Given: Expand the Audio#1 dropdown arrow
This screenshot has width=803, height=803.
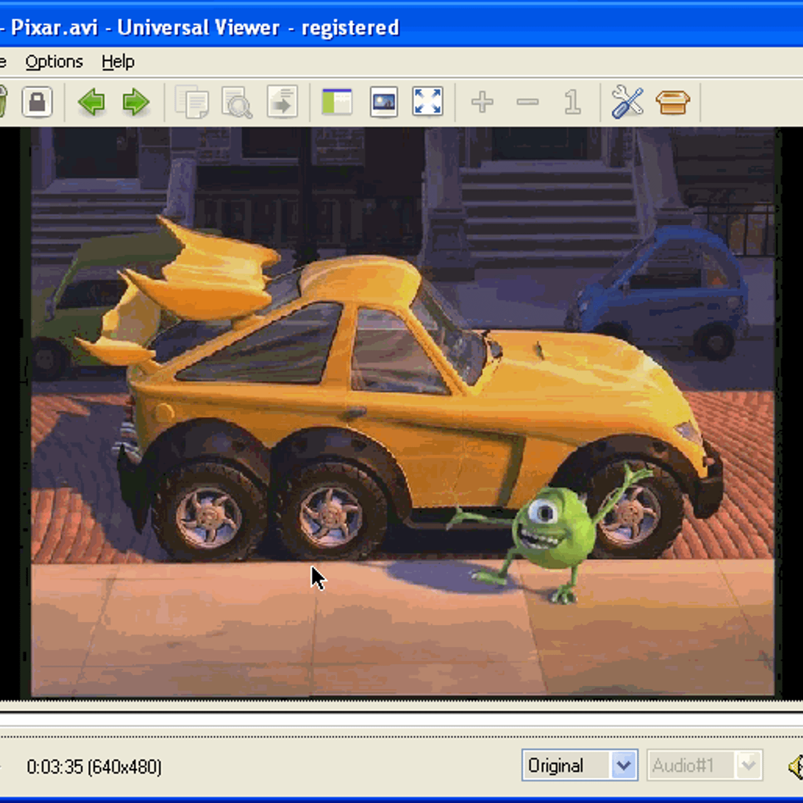Looking at the screenshot, I should click(748, 765).
